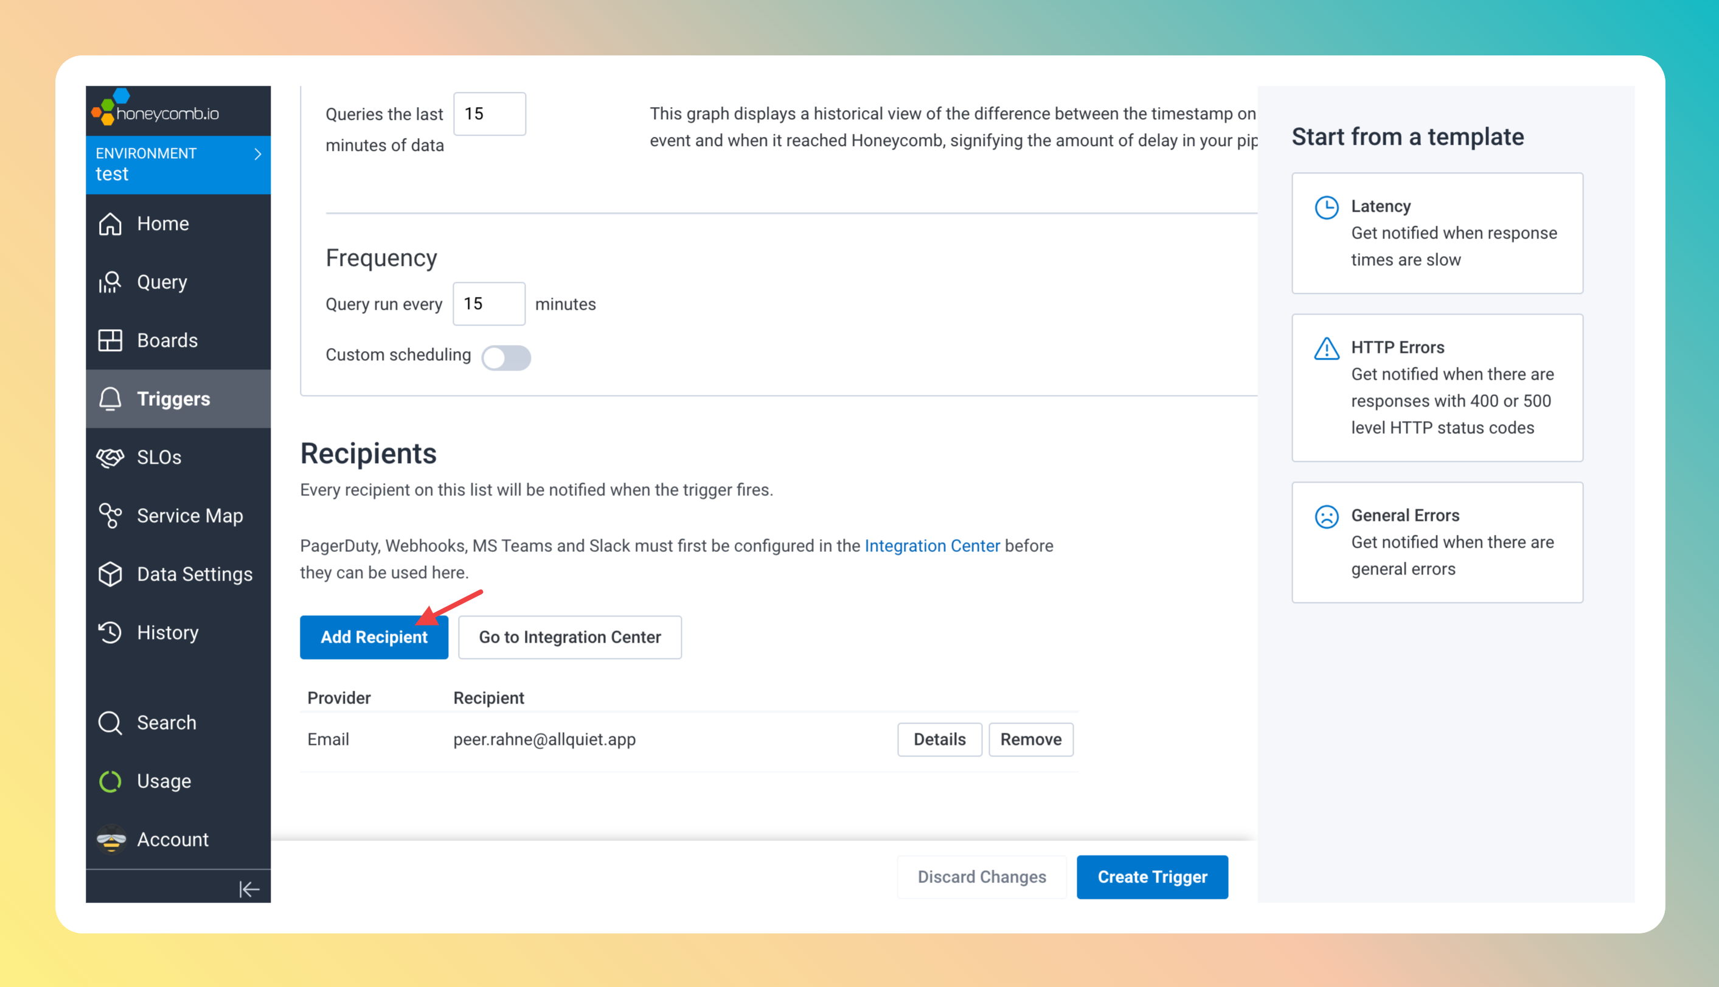
Task: Click the Usage circle icon
Action: (x=111, y=781)
